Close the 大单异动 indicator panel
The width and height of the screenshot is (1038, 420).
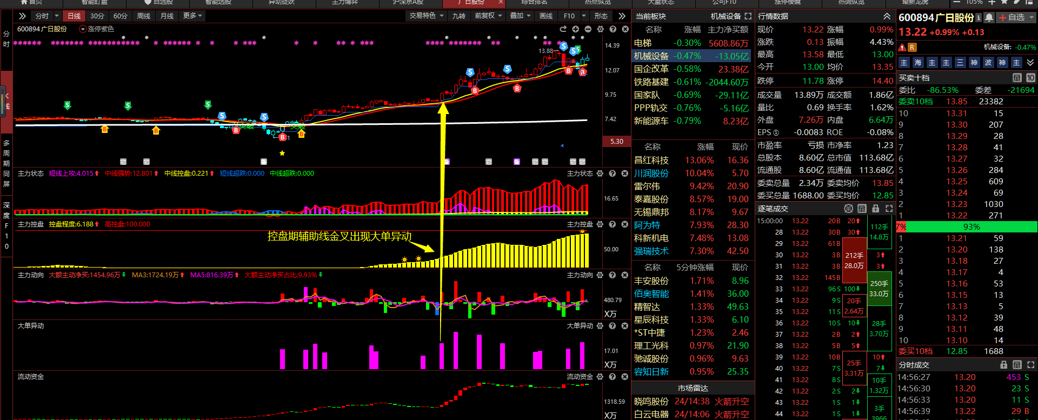624,326
